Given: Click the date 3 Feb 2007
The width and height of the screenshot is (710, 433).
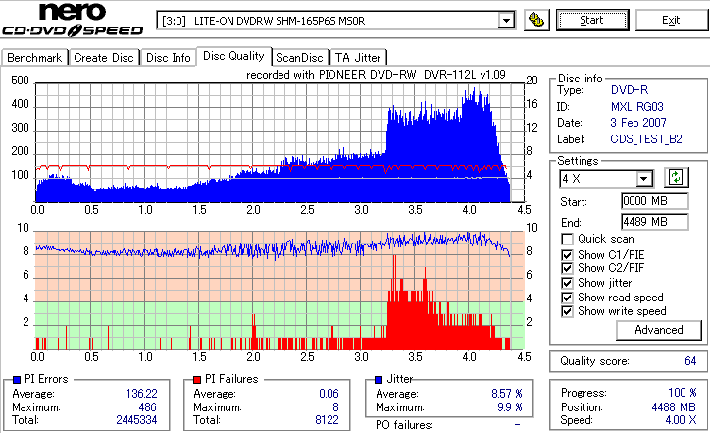Looking at the screenshot, I should (638, 123).
